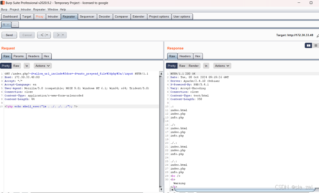Switch to the Sequencer tab
This screenshot has height=193, width=319.
click(87, 16)
